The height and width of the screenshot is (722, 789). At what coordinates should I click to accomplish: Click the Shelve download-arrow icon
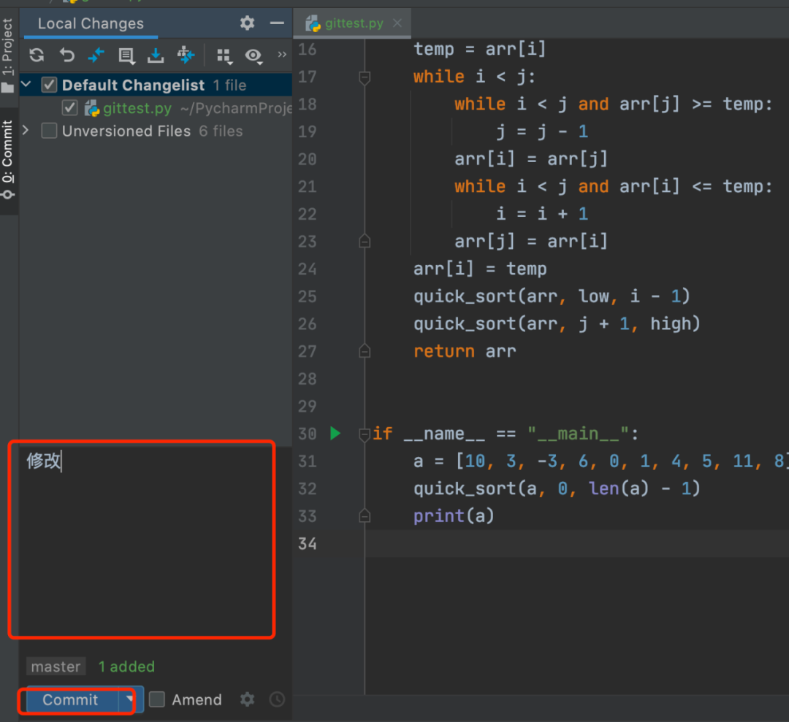(156, 55)
